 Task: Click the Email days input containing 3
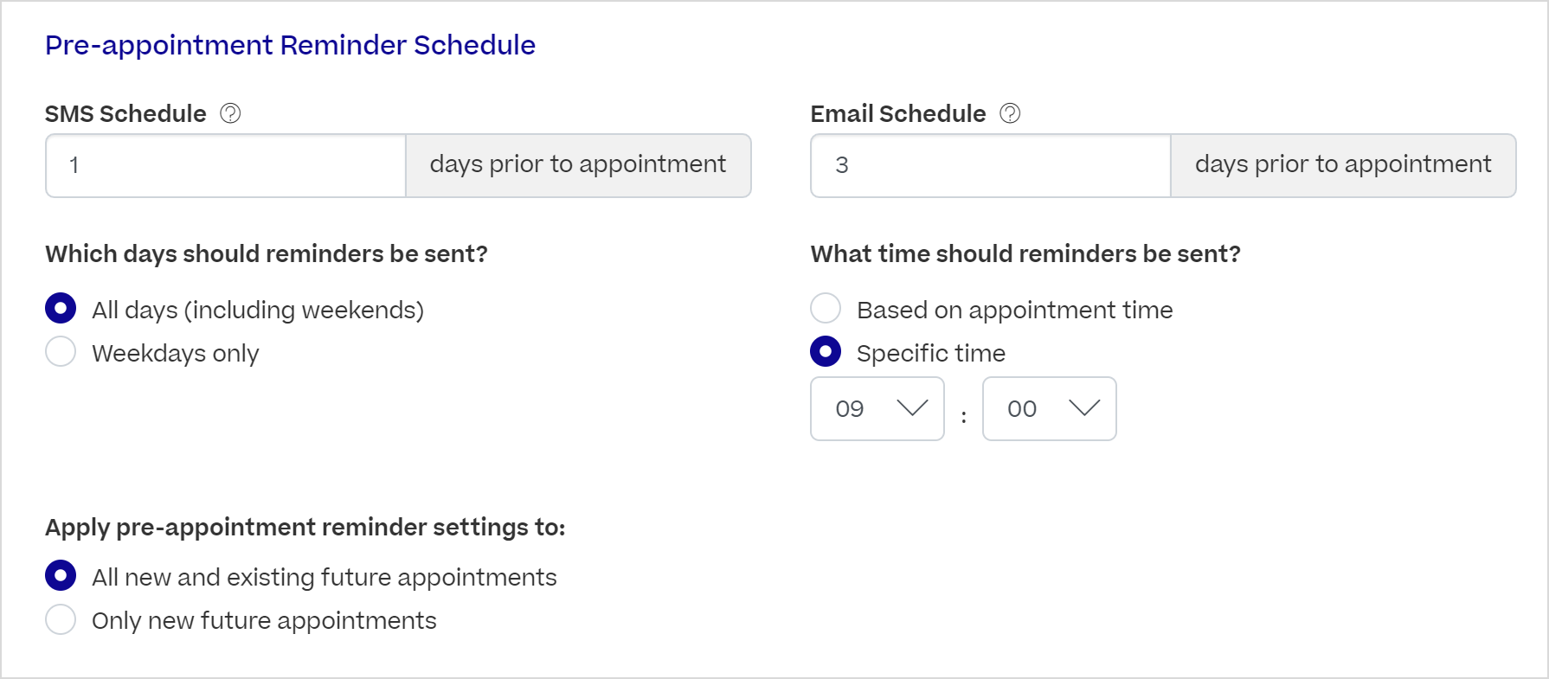click(989, 165)
